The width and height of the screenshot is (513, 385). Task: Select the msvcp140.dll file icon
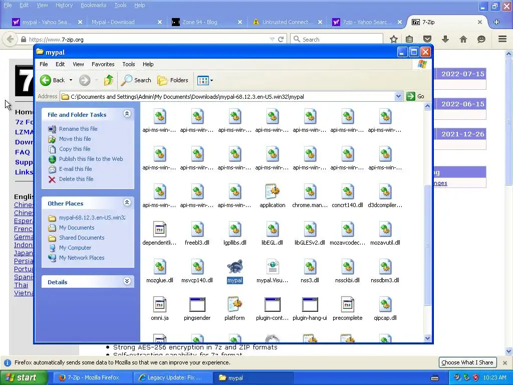pyautogui.click(x=197, y=267)
